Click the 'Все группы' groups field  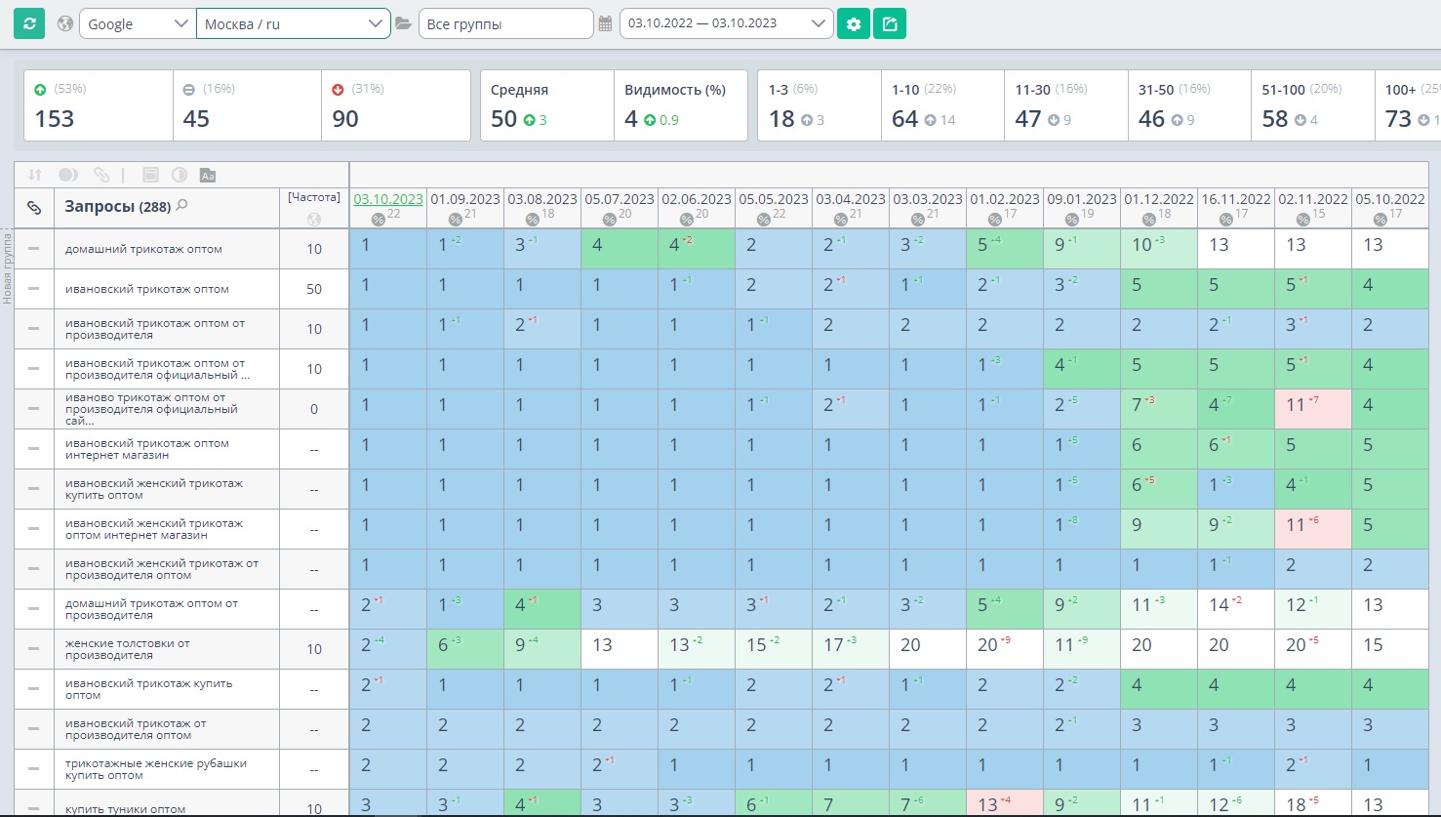506,23
